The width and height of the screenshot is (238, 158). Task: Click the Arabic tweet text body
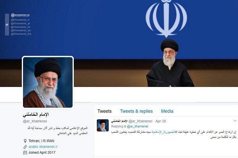[174, 135]
